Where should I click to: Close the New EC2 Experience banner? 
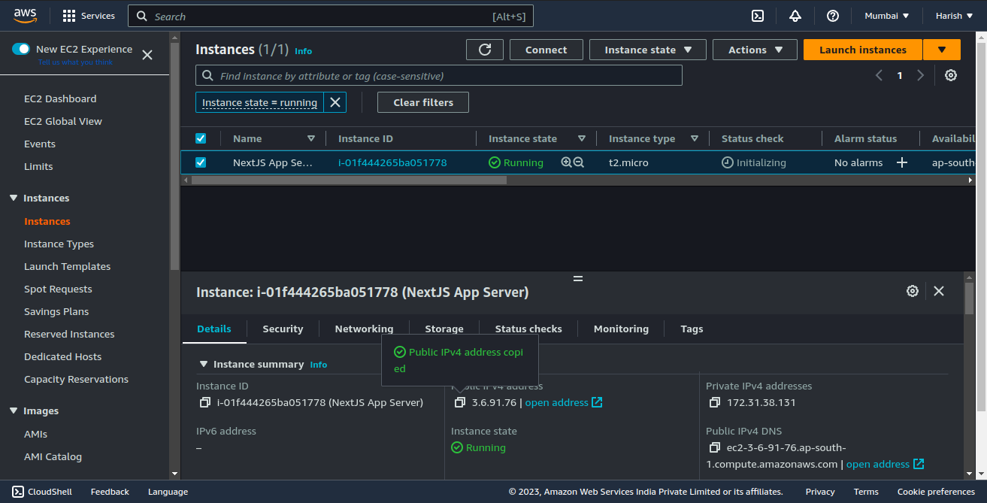147,54
